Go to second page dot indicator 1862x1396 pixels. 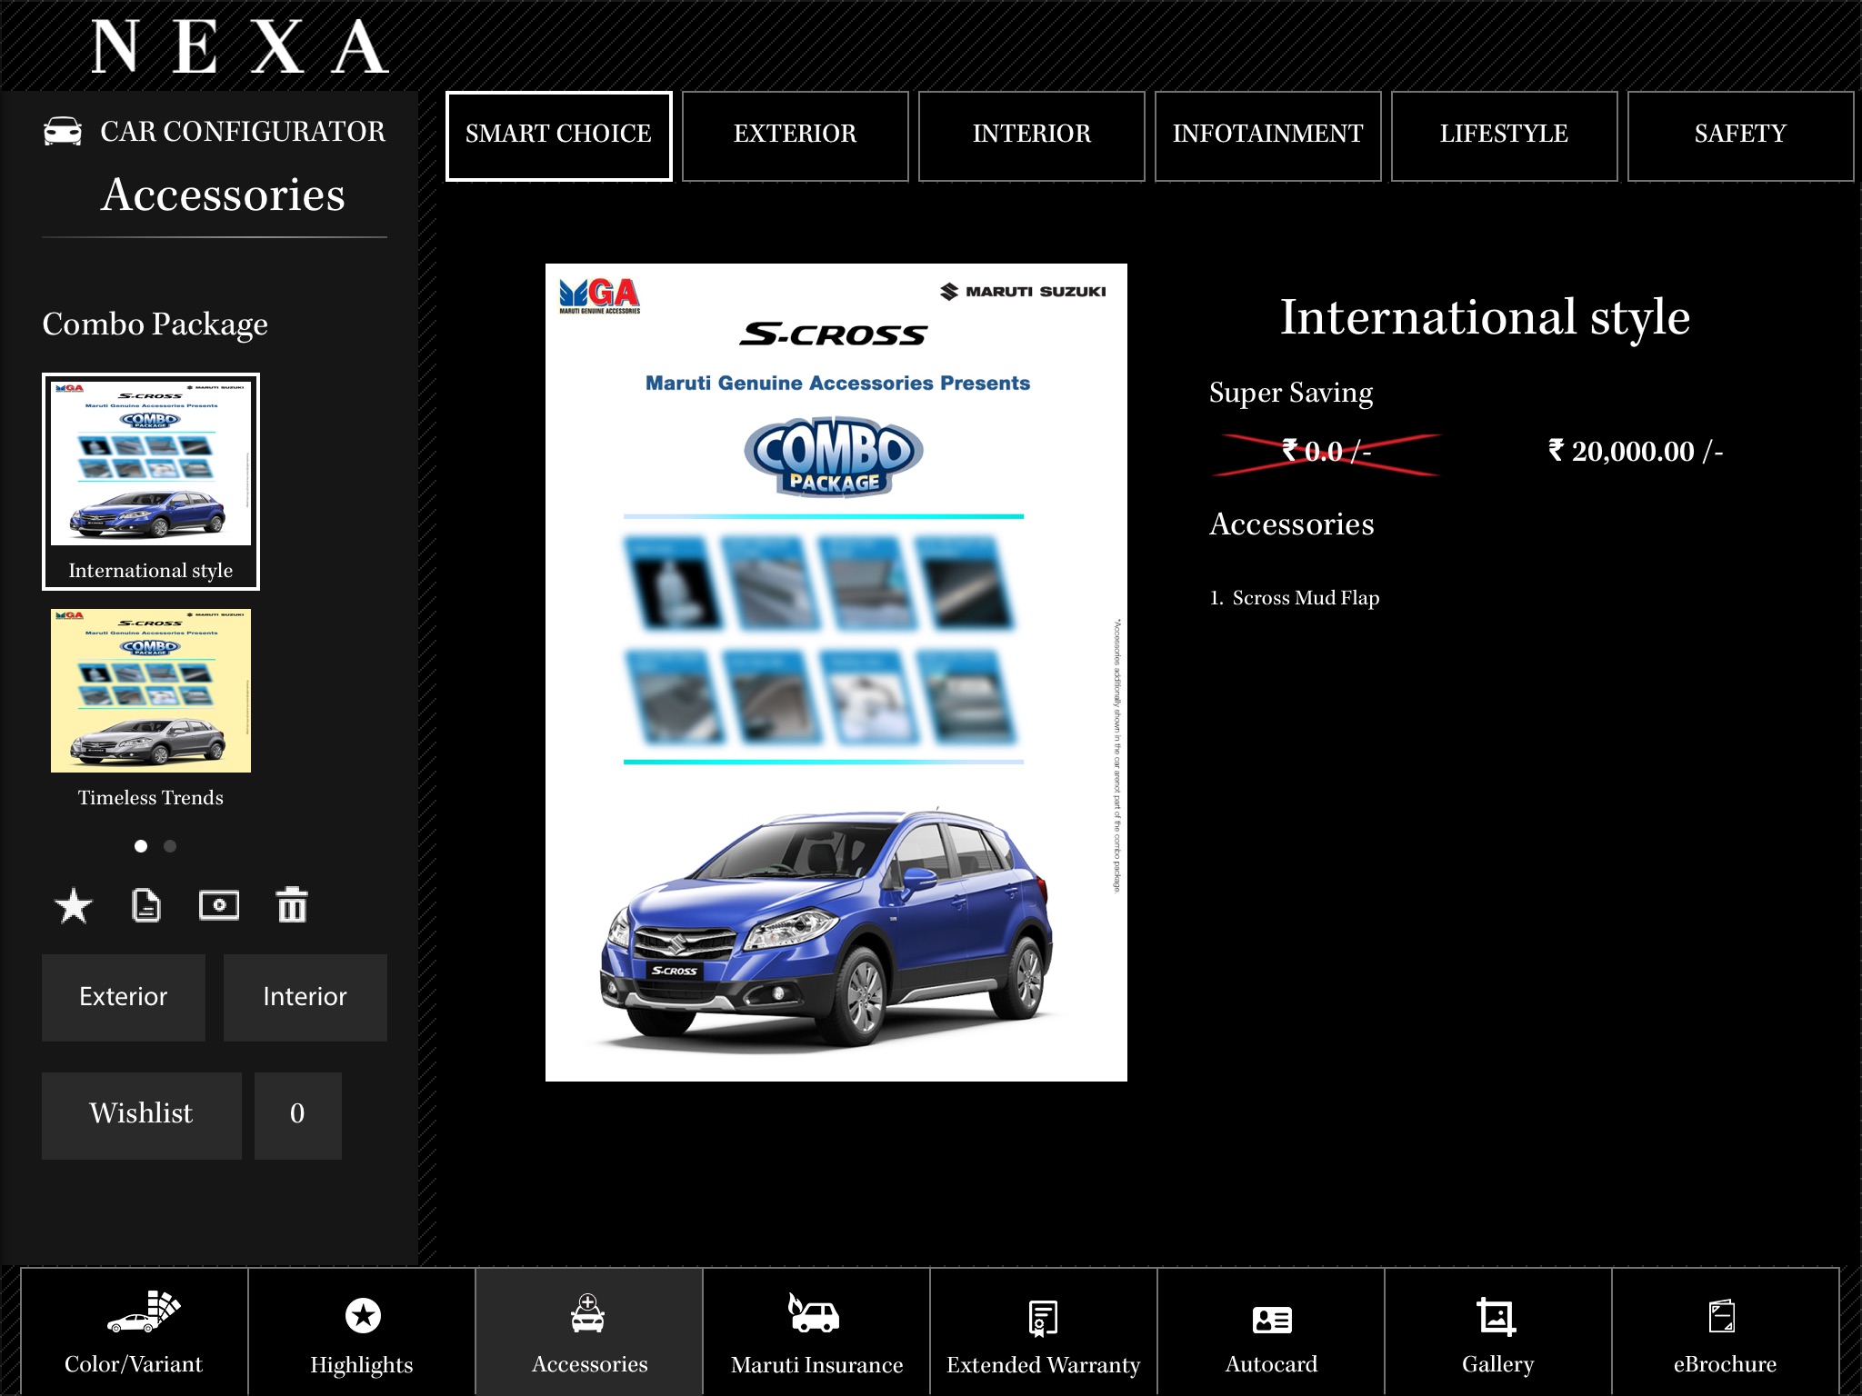click(x=170, y=846)
